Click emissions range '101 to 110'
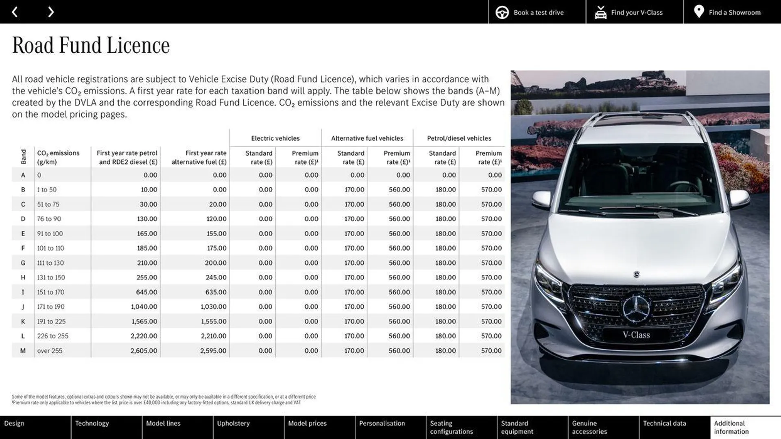781x439 pixels. [x=50, y=248]
